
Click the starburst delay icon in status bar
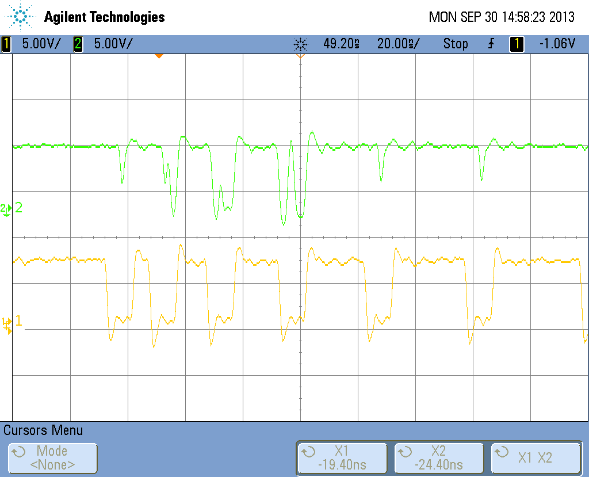tap(300, 44)
